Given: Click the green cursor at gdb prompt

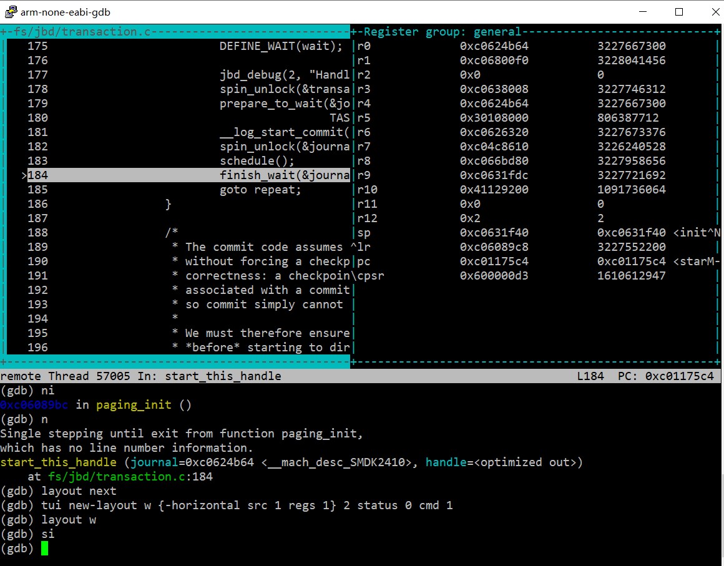Looking at the screenshot, I should click(x=44, y=548).
